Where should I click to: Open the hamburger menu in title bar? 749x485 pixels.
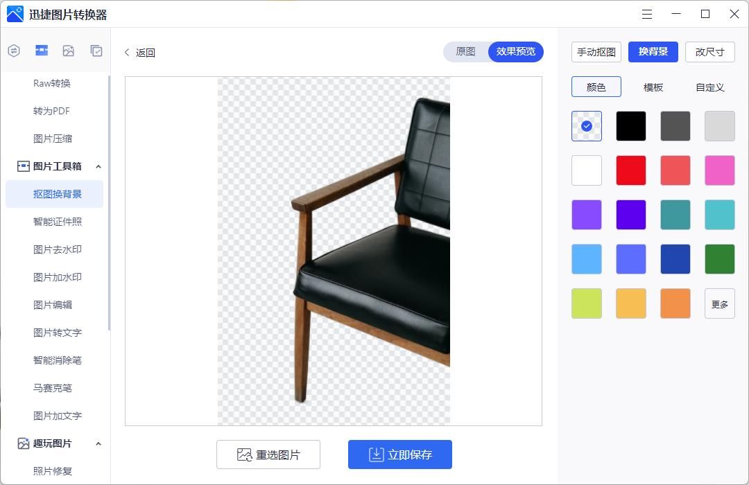coord(647,15)
